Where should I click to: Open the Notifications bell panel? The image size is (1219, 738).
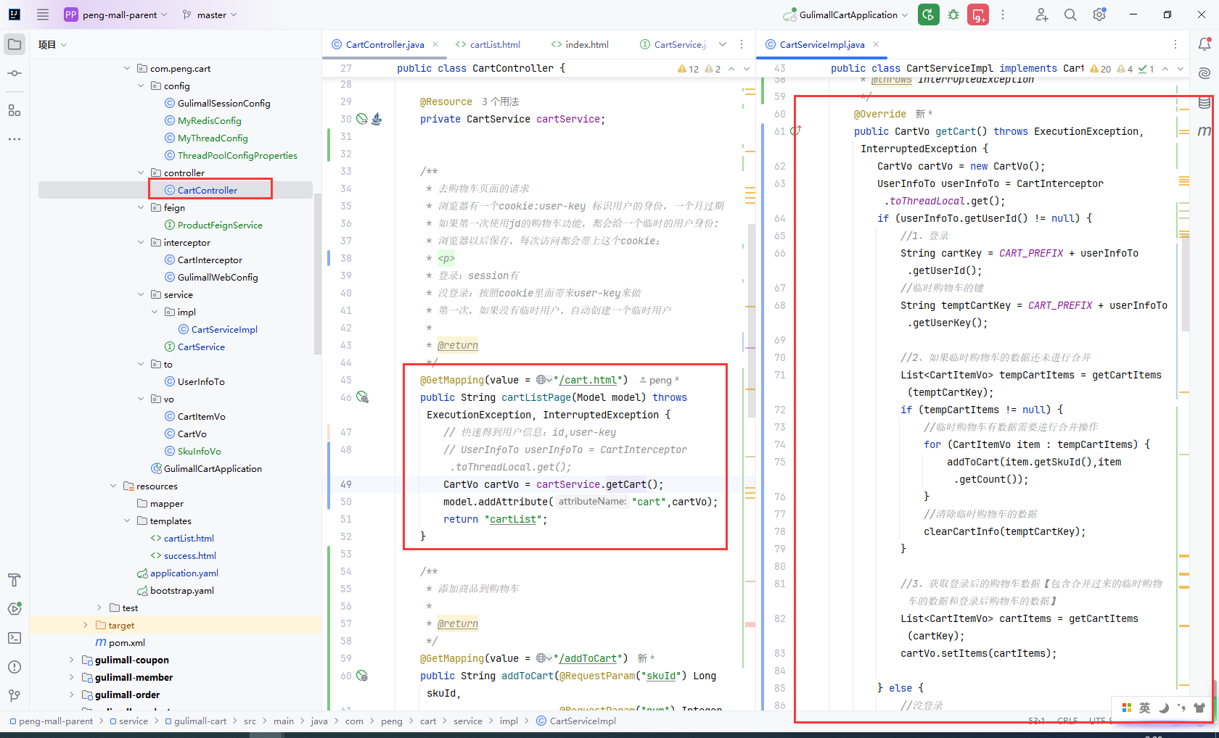click(1204, 44)
